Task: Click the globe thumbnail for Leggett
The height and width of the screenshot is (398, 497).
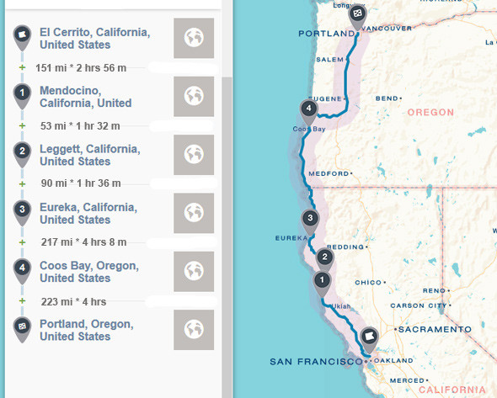Action: click(194, 155)
